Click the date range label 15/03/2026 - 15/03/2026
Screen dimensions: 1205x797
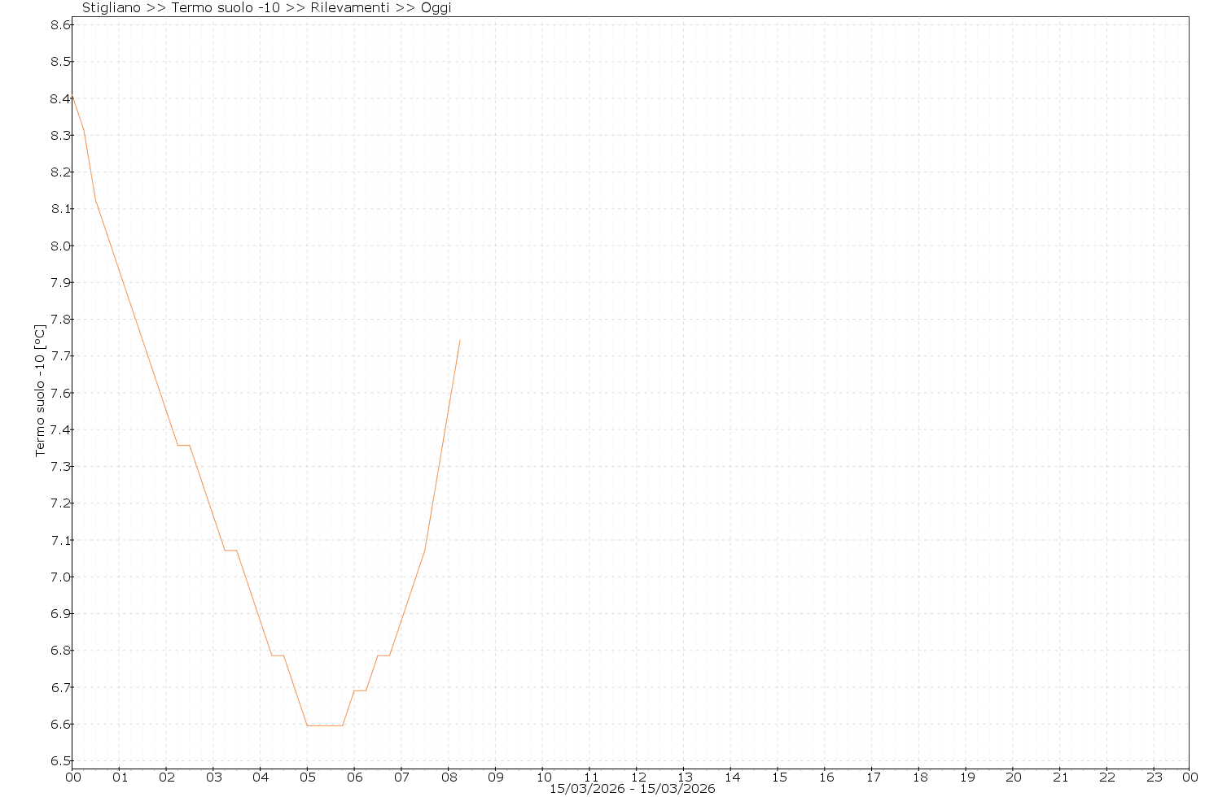[x=632, y=789]
